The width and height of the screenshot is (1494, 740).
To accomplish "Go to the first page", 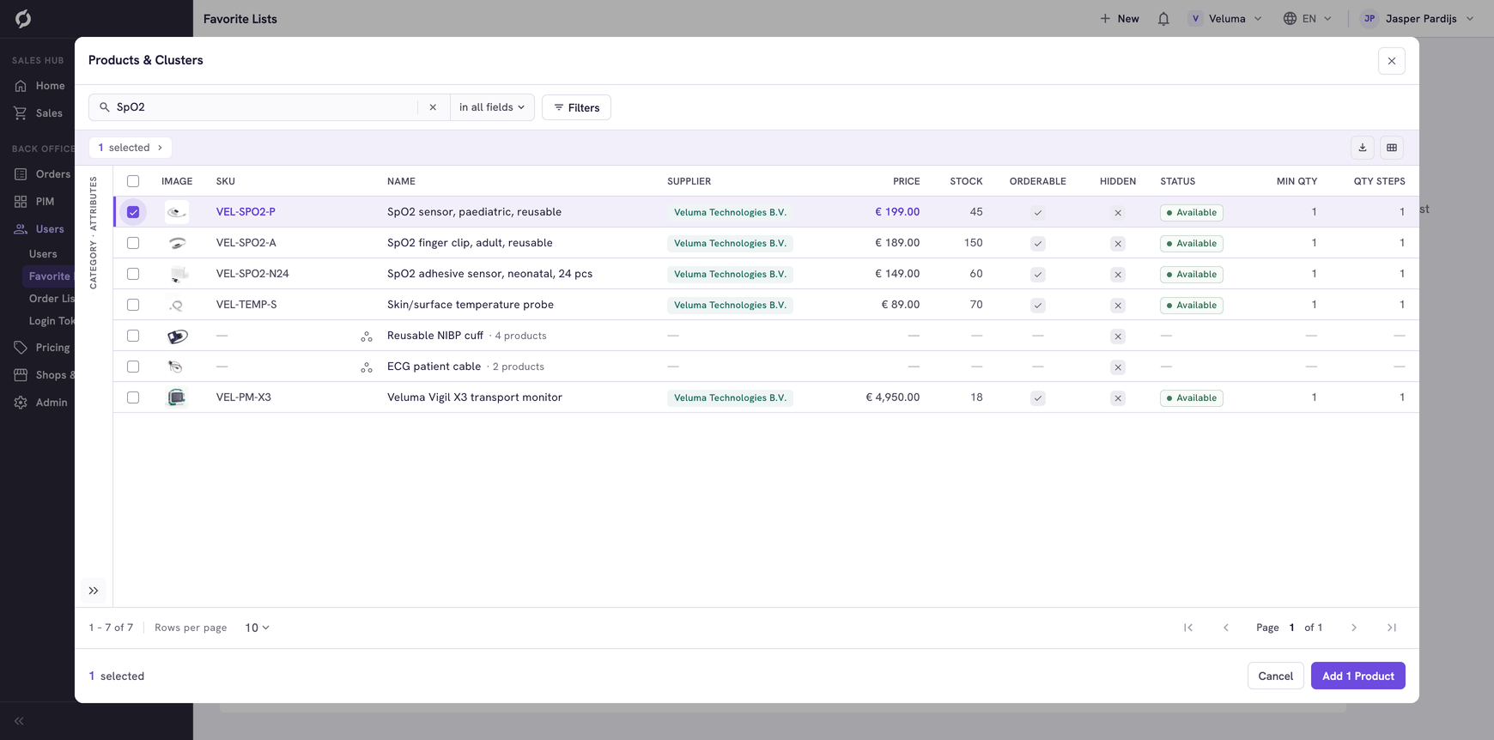I will (x=1188, y=628).
